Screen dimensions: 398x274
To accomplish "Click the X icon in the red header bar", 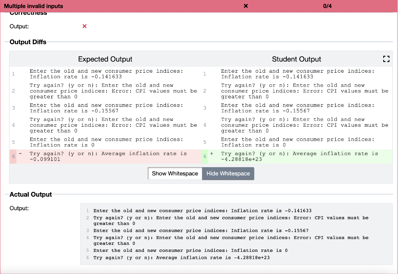I will 246,6.
